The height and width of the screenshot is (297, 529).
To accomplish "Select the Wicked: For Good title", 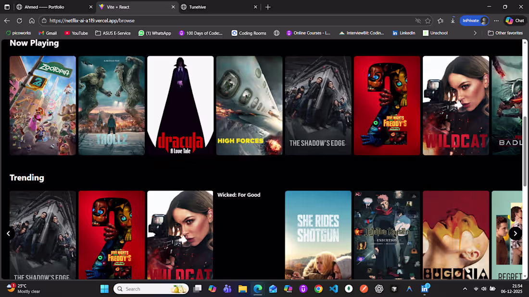I will click(x=239, y=195).
